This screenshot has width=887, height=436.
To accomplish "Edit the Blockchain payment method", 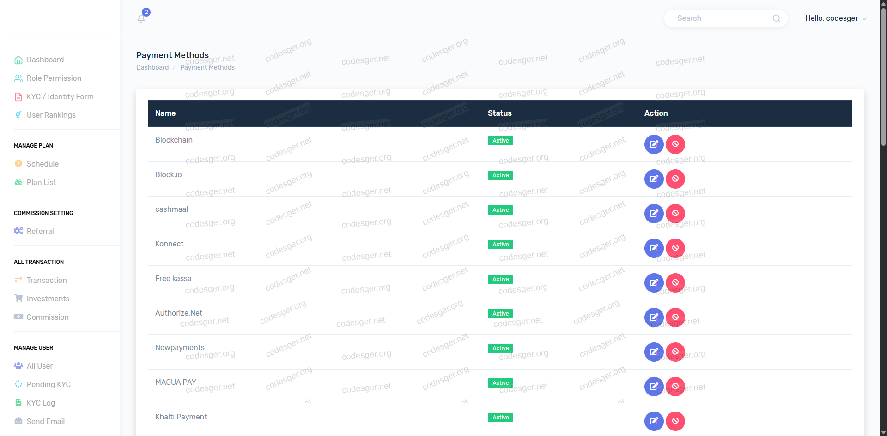I will 654,144.
